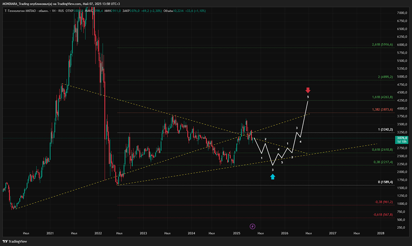Viewport: 412px width, 246px height.
Task: Select the blue up arrow below wave 3
Action: 272,177
